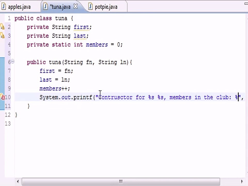Click line number 12 in the gutter
This screenshot has width=248, height=186.
pyautogui.click(x=7, y=115)
